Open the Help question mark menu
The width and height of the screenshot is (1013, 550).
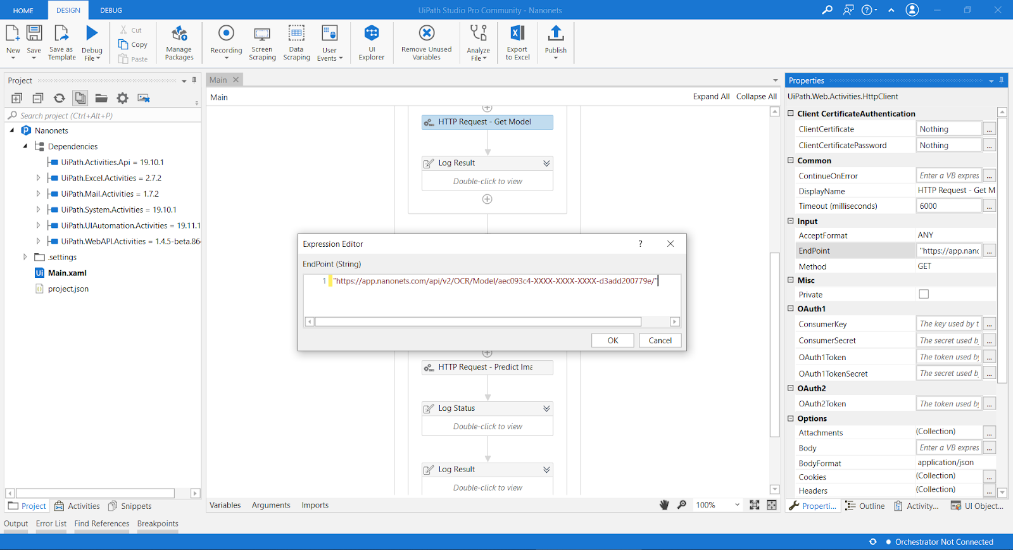(x=869, y=10)
